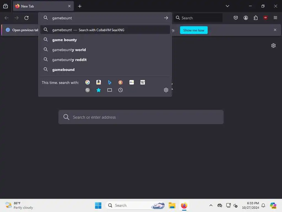Open File Explorer from taskbar
Viewport: 282px width, 212px height.
(x=172, y=205)
